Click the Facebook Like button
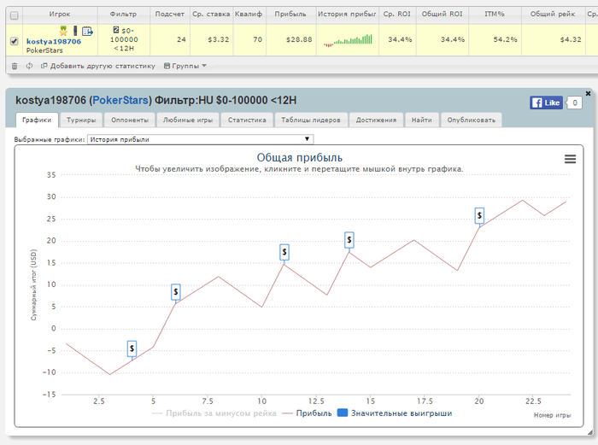Image resolution: width=598 pixels, height=445 pixels. 546,102
